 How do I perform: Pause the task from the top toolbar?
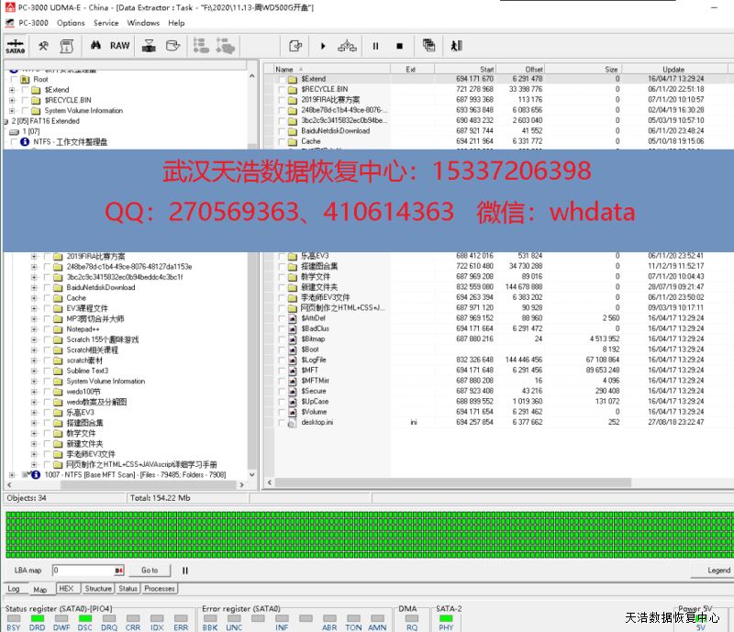pyautogui.click(x=375, y=46)
